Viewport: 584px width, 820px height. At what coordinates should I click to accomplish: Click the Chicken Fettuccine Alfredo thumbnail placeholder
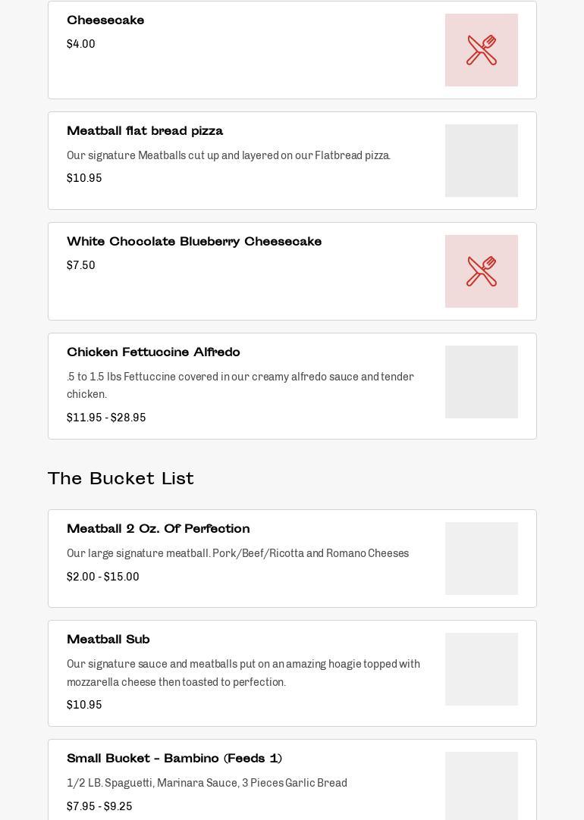click(x=482, y=382)
